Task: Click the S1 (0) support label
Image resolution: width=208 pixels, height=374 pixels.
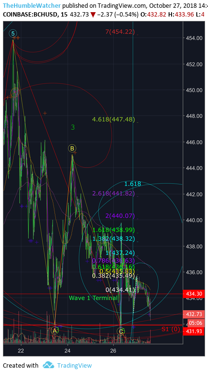Action: pyautogui.click(x=171, y=329)
